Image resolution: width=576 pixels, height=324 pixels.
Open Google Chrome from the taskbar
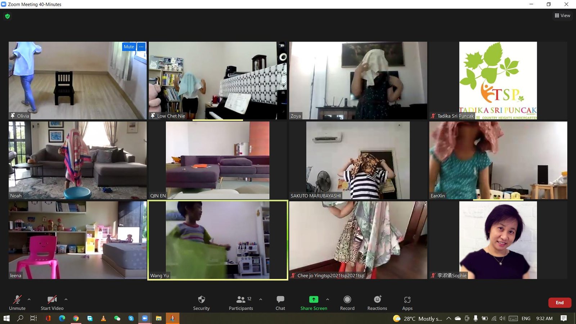(x=76, y=318)
